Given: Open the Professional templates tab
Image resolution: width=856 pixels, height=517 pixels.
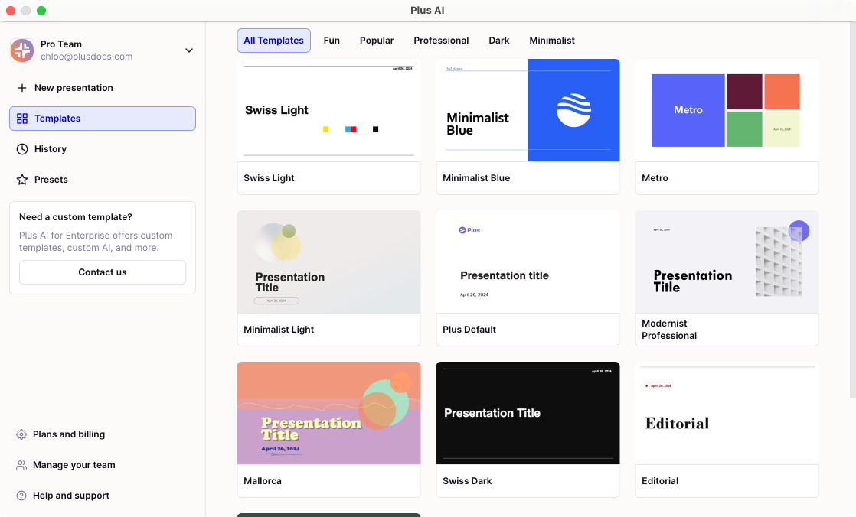Looking at the screenshot, I should click(441, 41).
